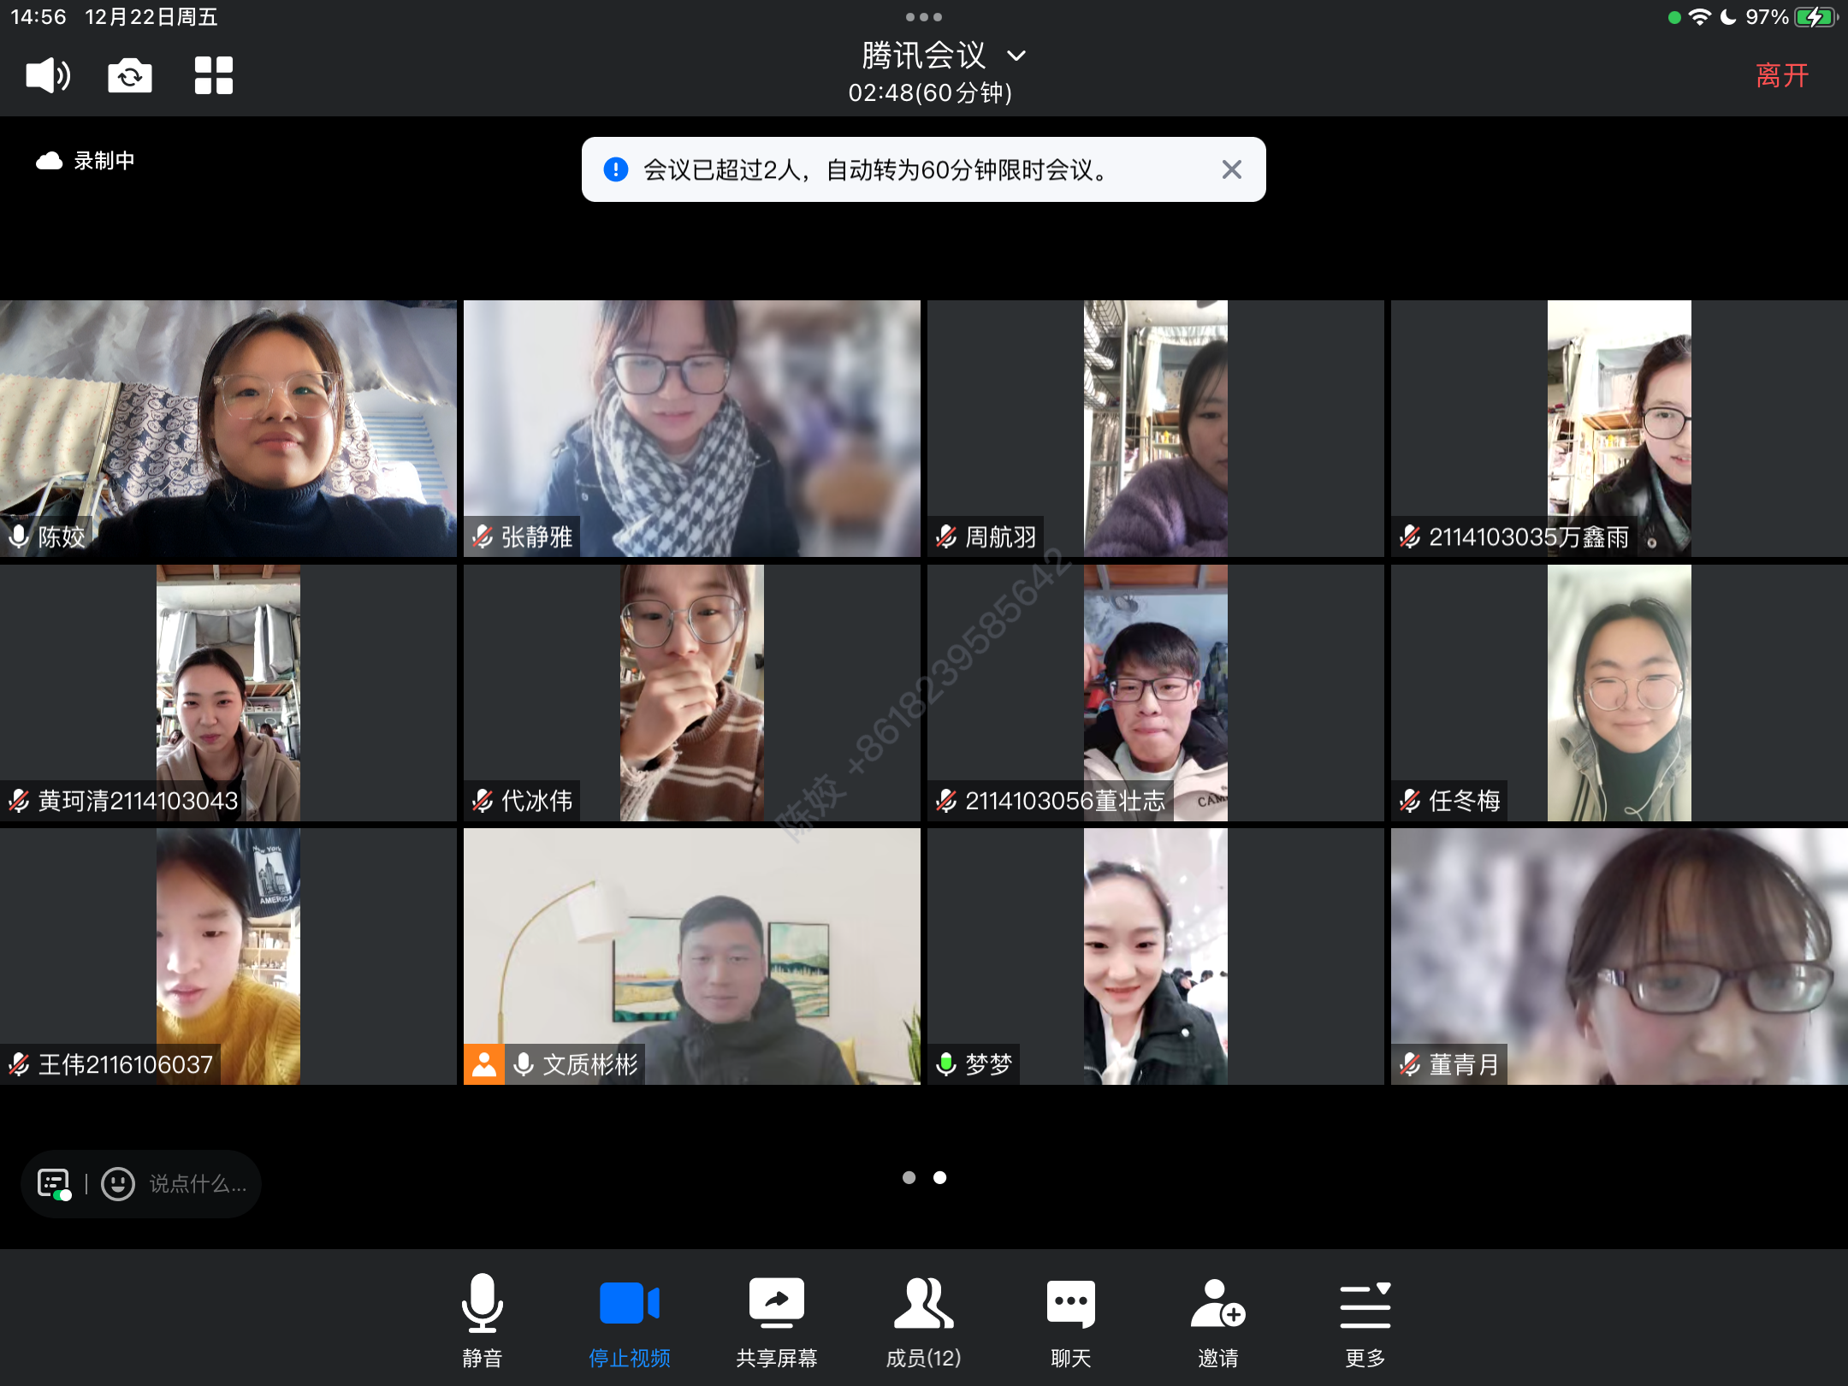Viewport: 1848px width, 1386px height.
Task: Dismiss the 60-minute limit notification
Action: 1231,169
